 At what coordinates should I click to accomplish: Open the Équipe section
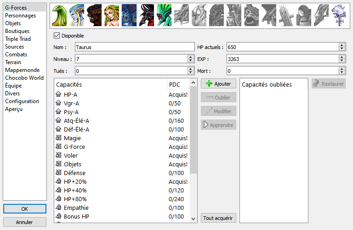click(x=25, y=86)
